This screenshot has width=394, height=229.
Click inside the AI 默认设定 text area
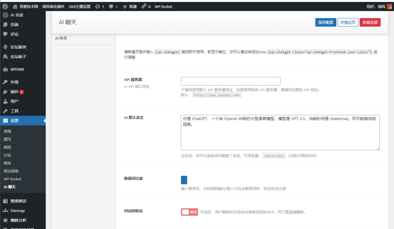[280, 132]
